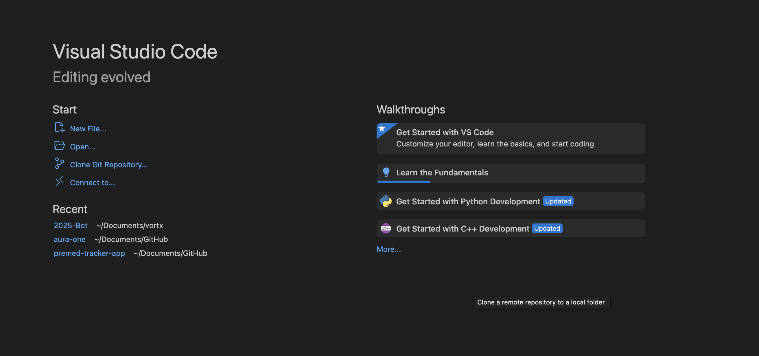Viewport: 759px width, 356px height.
Task: Click the New File document icon
Action: [x=60, y=128]
